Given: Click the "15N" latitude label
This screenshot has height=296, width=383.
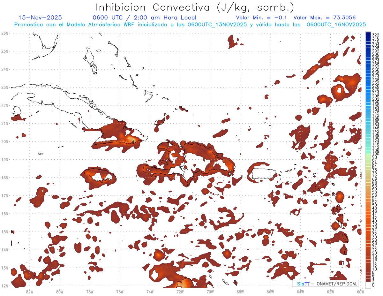Looking at the screenshot, I should [x=5, y=231].
